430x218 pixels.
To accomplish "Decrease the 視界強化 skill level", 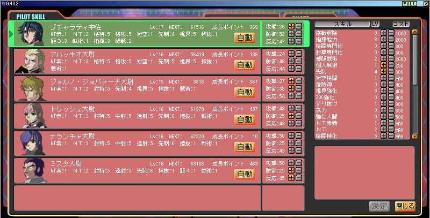I will pyautogui.click(x=391, y=91).
